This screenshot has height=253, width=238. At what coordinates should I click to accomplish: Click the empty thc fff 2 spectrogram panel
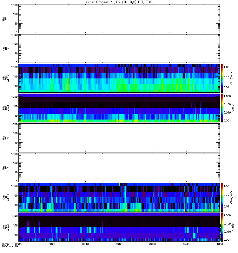[x=119, y=168]
